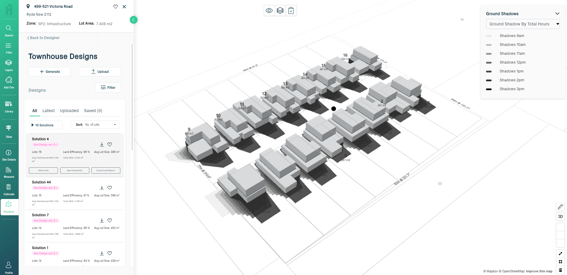Switch to the Saved (0) tab
Screen dimensions: 567x275
tap(93, 111)
